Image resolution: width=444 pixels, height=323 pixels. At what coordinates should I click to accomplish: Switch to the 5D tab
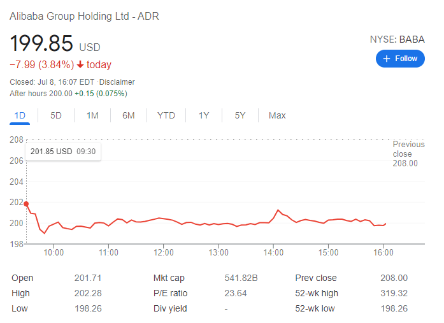[x=56, y=115]
